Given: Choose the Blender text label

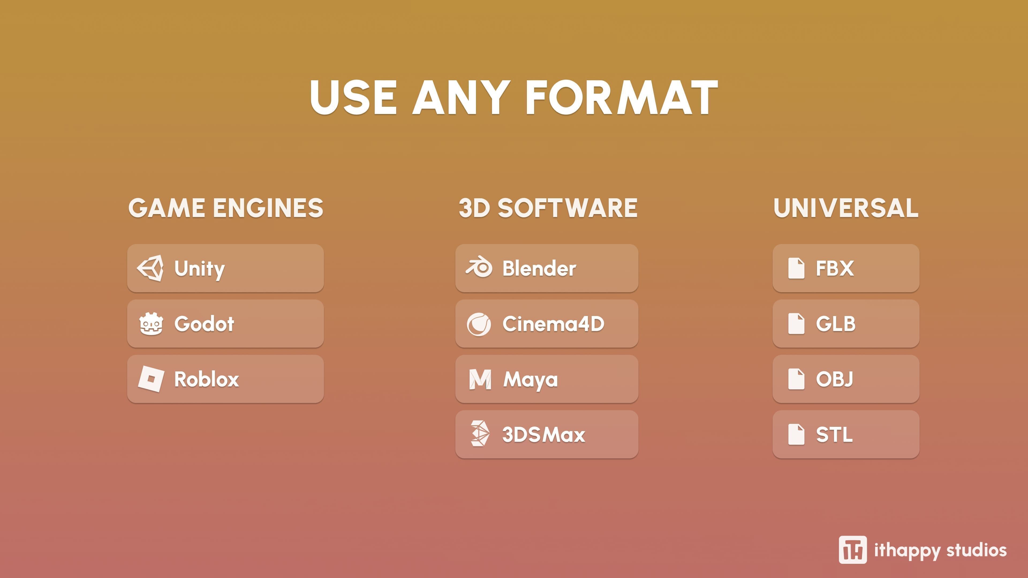Looking at the screenshot, I should point(539,268).
